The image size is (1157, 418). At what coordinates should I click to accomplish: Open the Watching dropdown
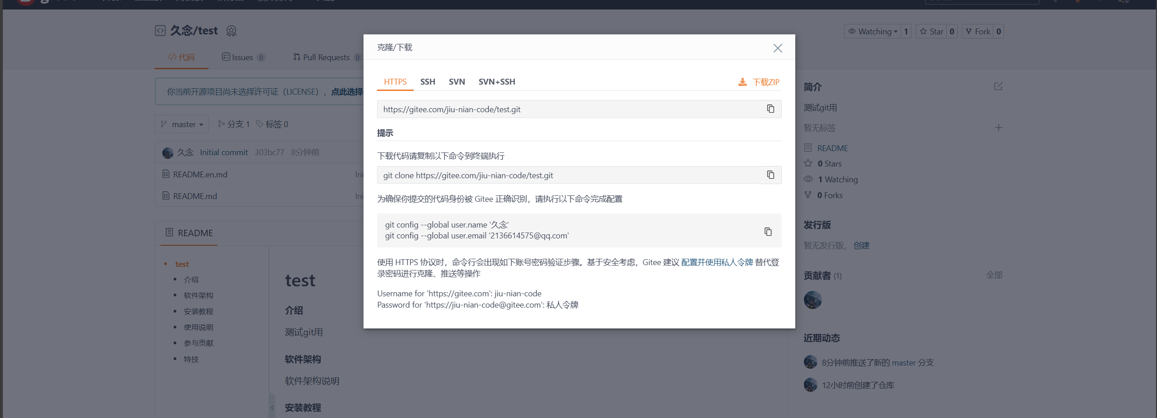872,31
